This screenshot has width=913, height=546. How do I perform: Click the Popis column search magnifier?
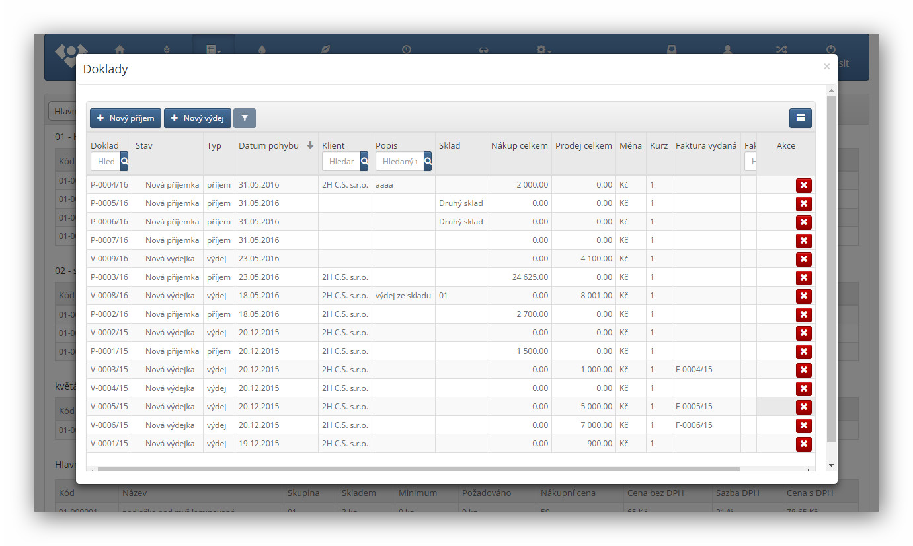[x=428, y=161]
